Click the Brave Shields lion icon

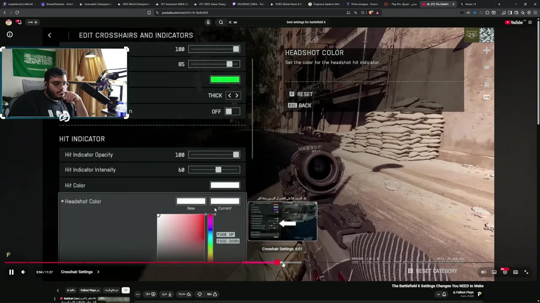pos(371,13)
